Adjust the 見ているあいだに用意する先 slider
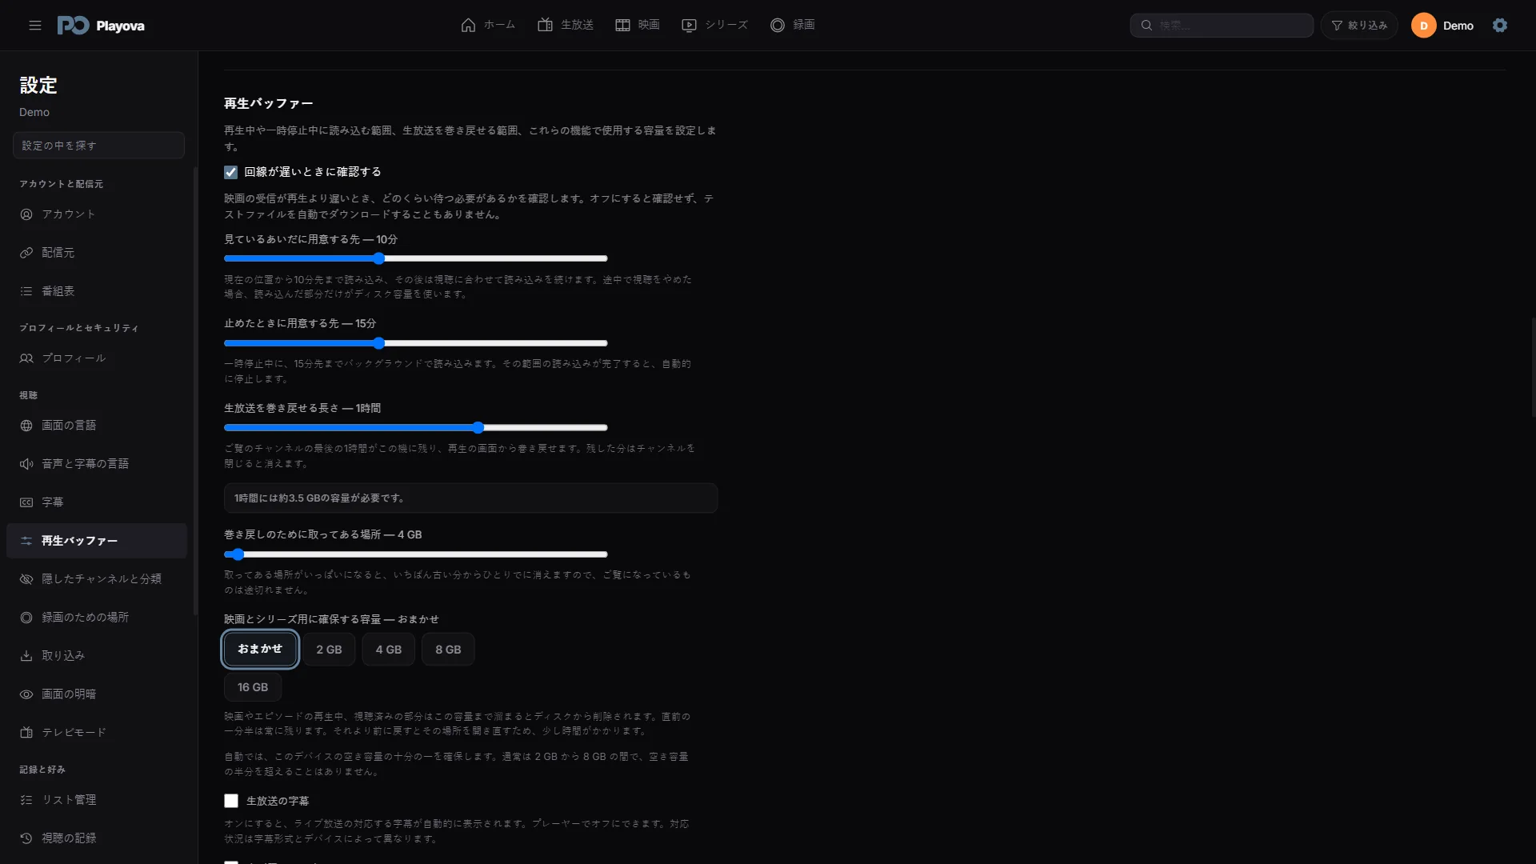Screen dimensions: 1536x864 point(416,258)
